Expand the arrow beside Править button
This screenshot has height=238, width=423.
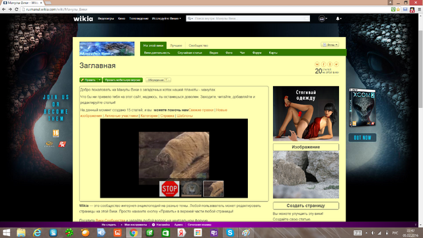100,80
